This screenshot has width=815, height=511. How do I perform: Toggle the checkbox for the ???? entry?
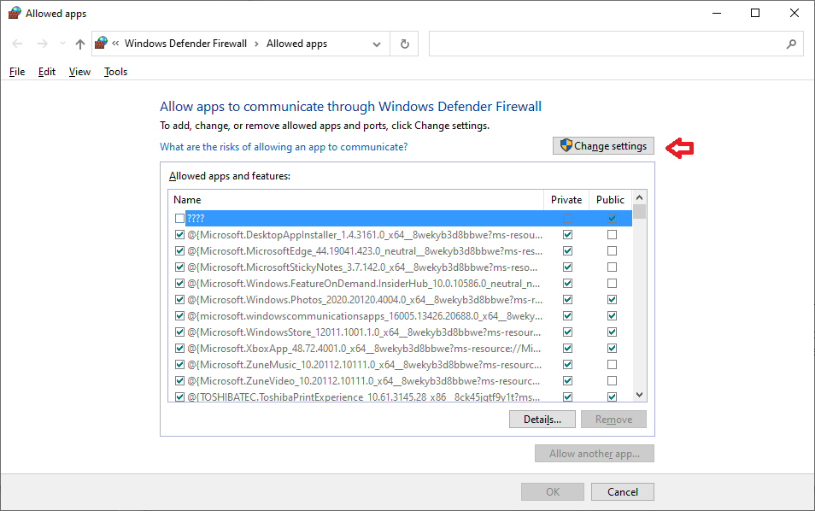(x=180, y=219)
